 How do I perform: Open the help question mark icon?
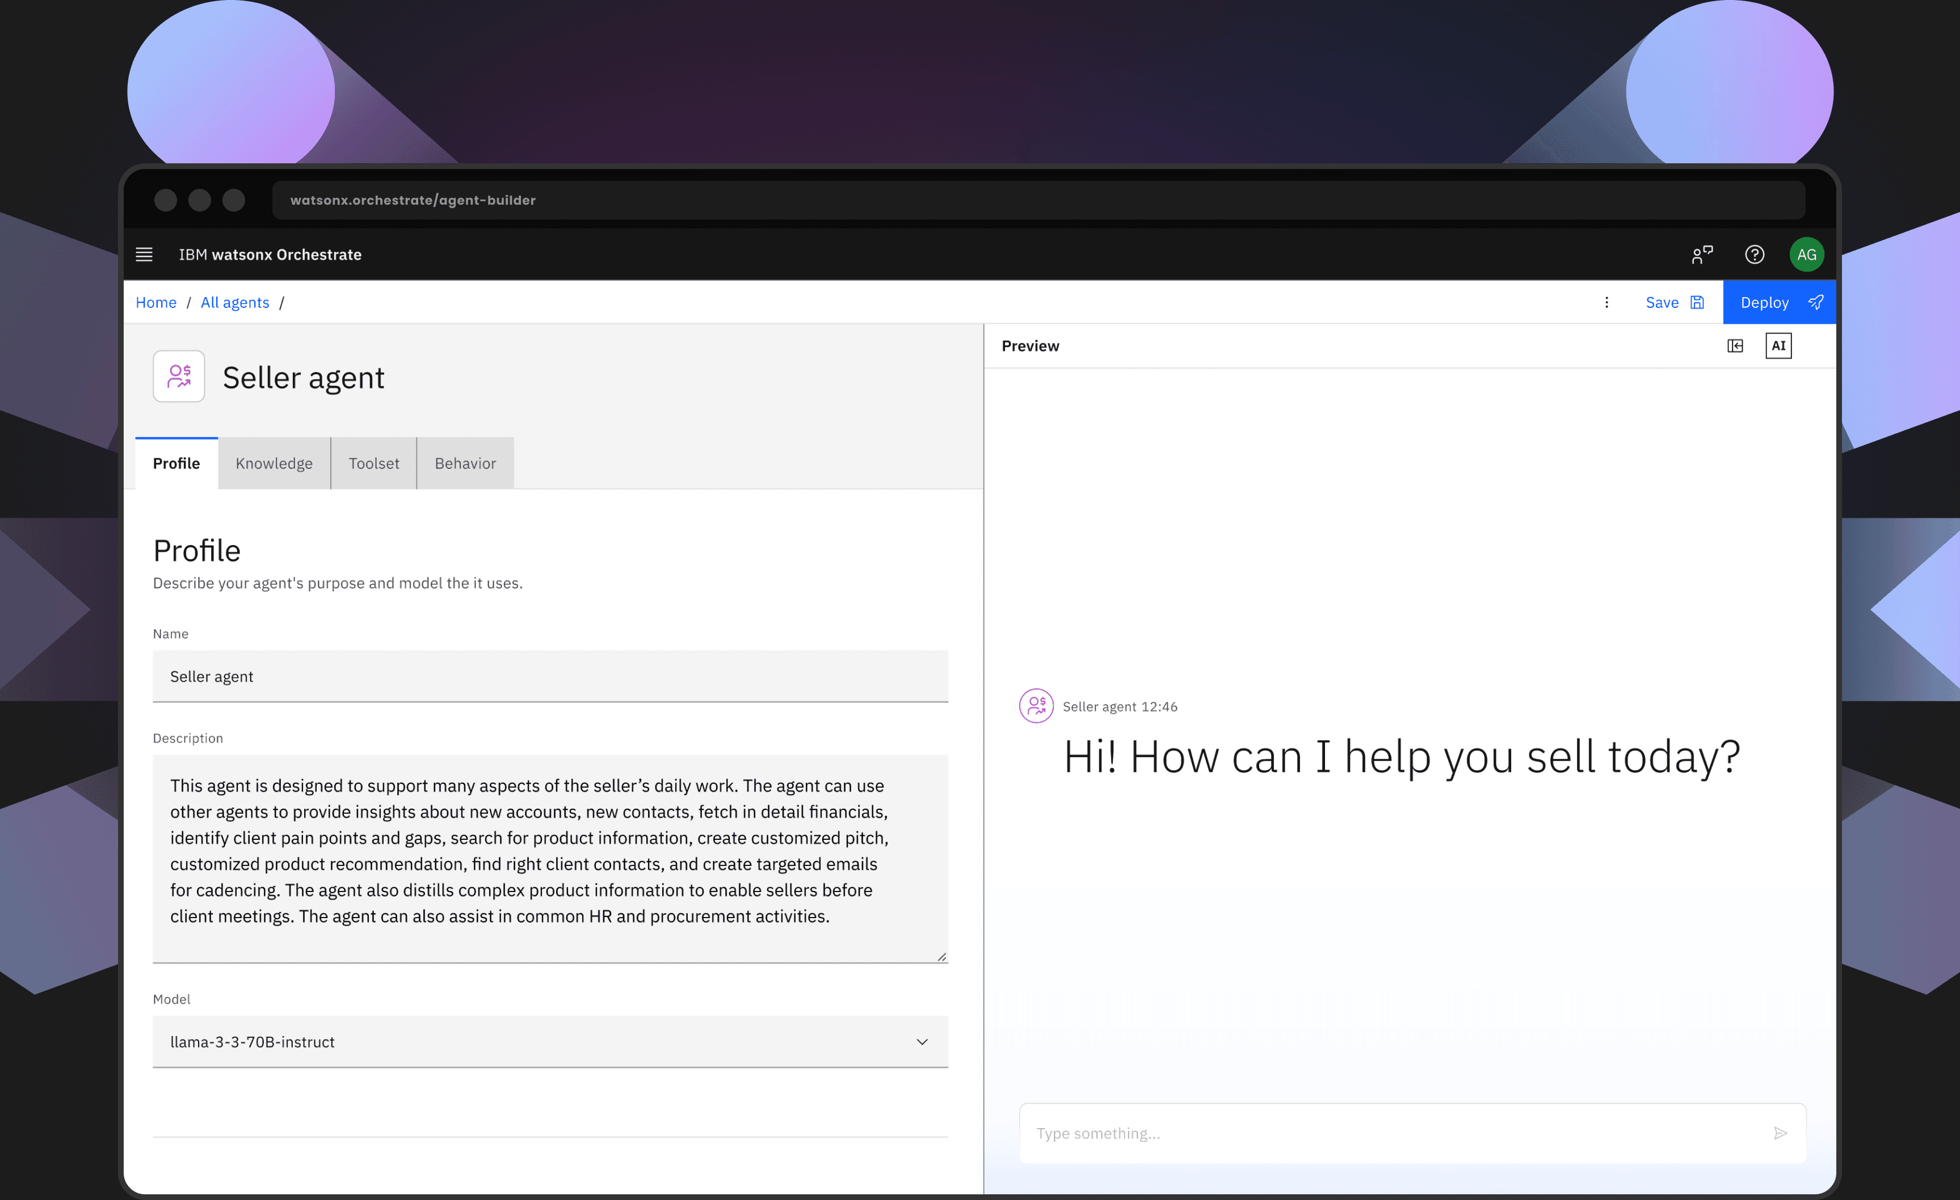click(x=1754, y=254)
